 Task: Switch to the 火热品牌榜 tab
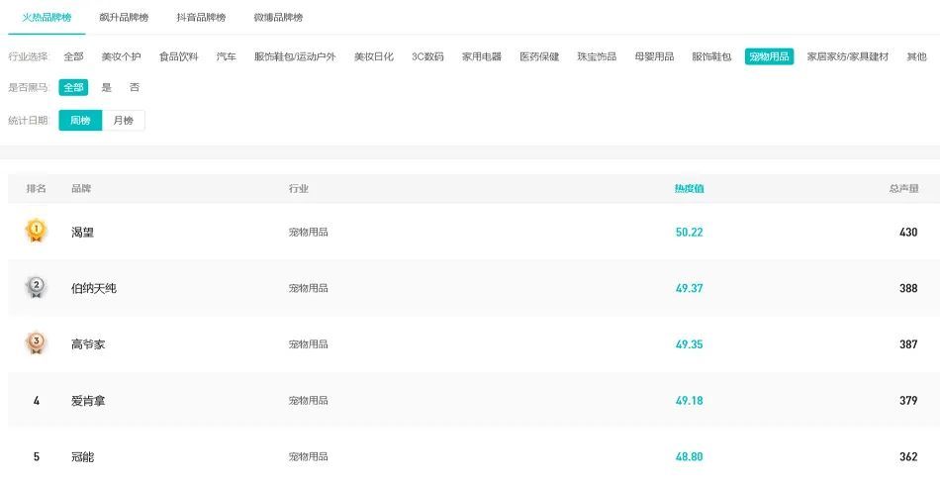point(47,18)
